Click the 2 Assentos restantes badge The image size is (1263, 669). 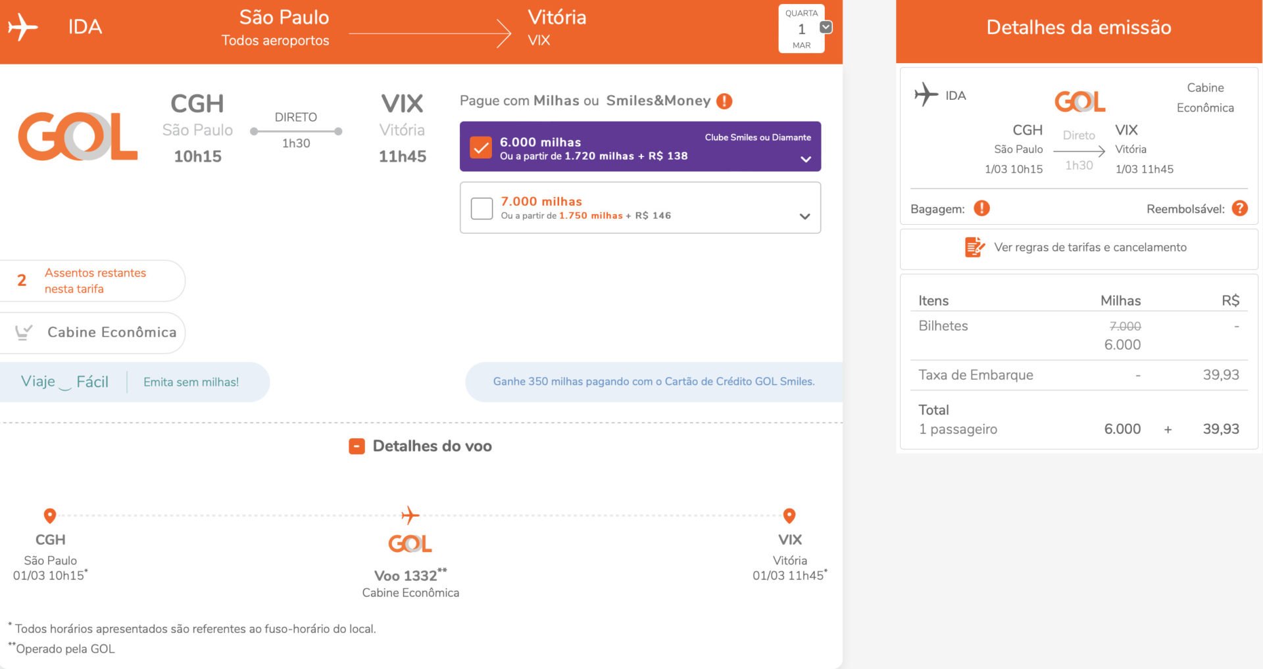coord(93,281)
